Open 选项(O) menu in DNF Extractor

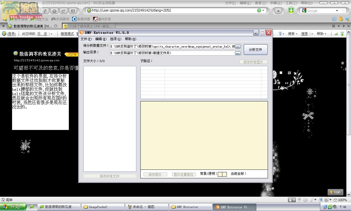tap(115, 39)
